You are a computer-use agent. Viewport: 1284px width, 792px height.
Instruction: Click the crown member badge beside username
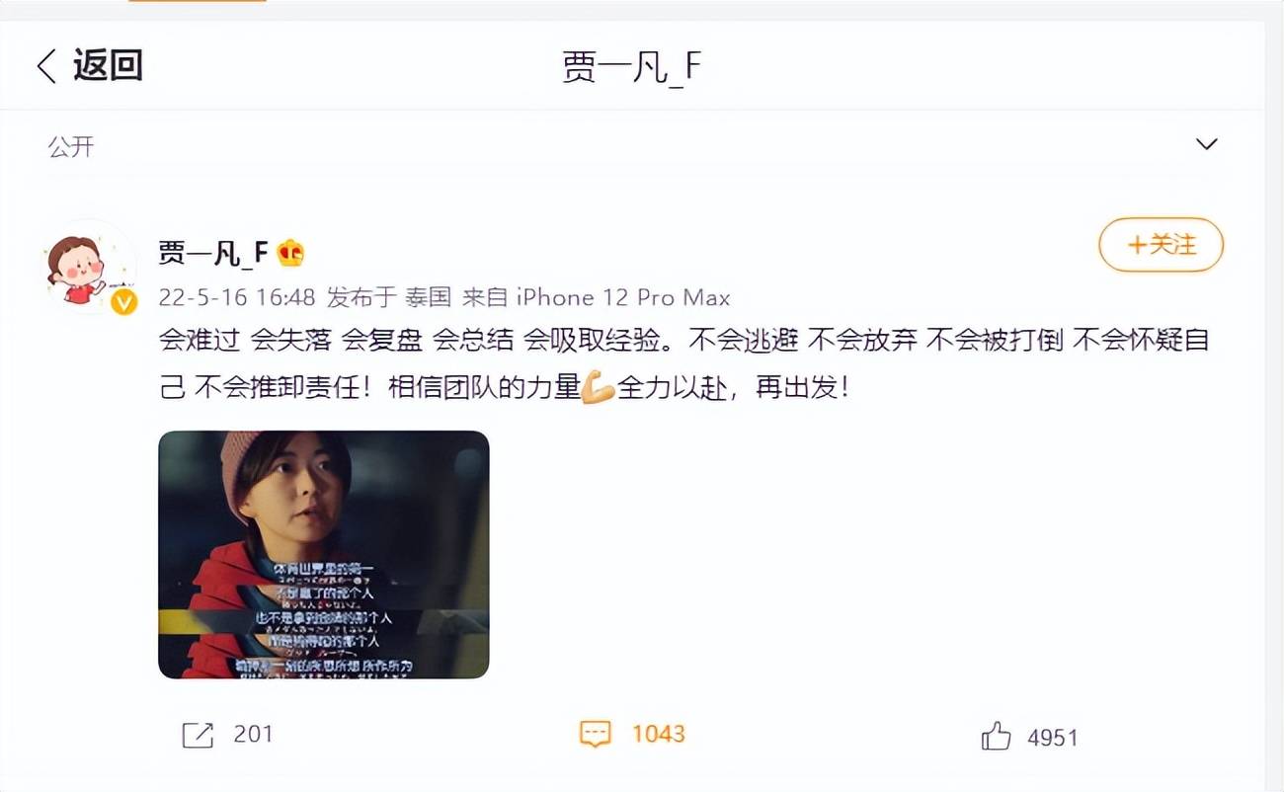[290, 253]
